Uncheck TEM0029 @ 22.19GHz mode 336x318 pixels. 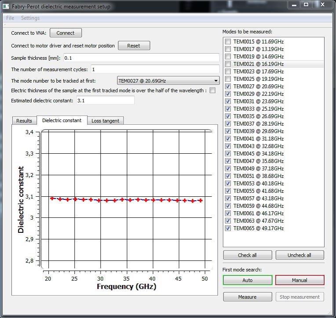click(x=228, y=94)
